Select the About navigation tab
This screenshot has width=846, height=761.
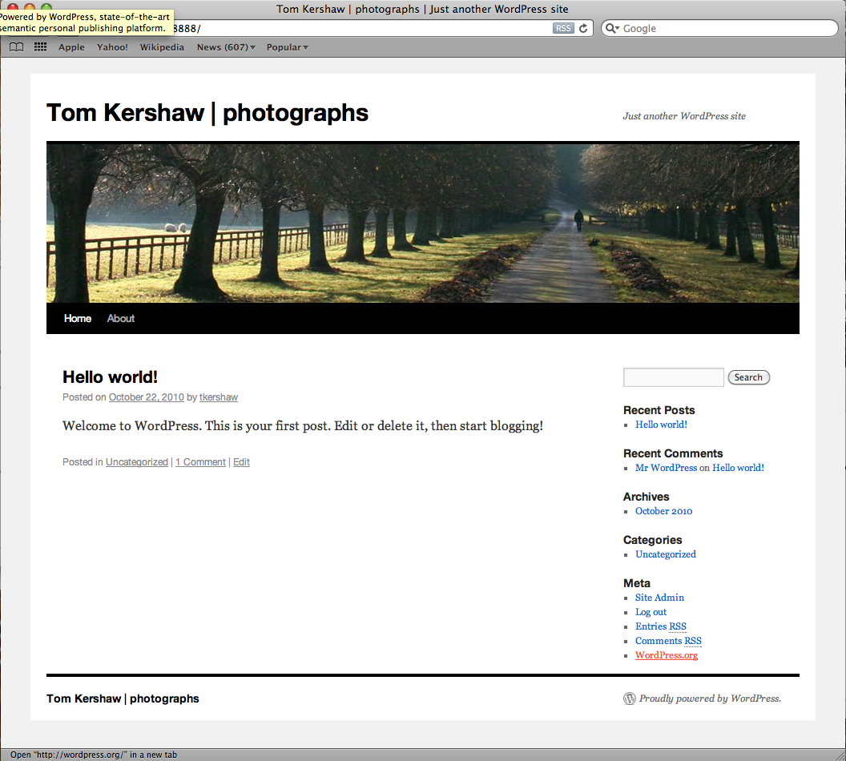coord(121,318)
